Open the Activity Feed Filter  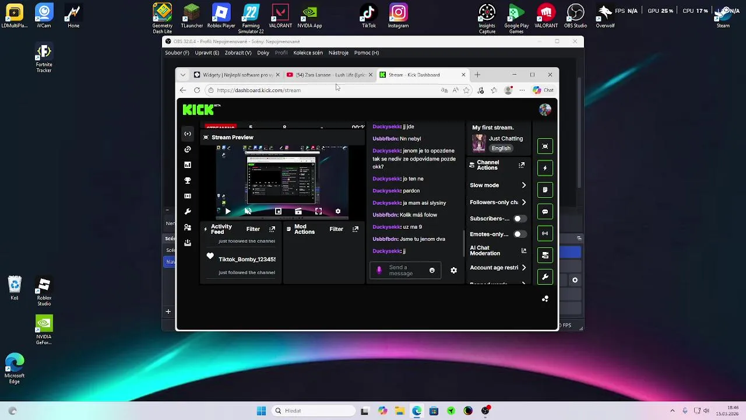click(253, 229)
